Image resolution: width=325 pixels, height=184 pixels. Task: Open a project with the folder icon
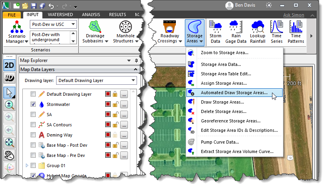(25, 6)
